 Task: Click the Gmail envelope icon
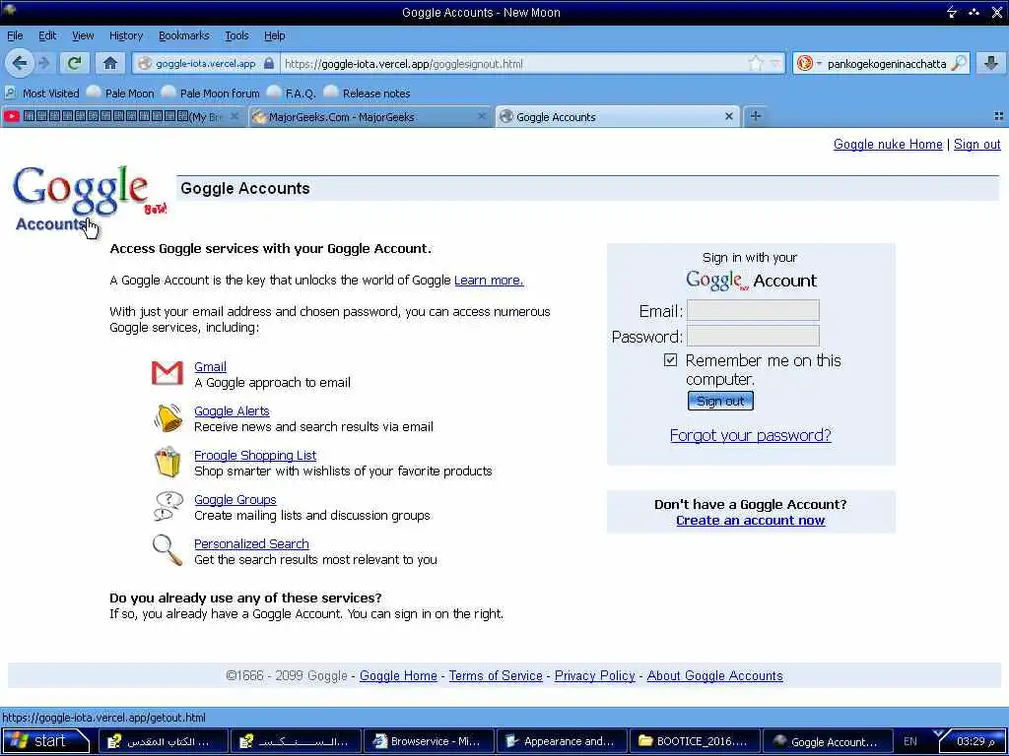[168, 373]
